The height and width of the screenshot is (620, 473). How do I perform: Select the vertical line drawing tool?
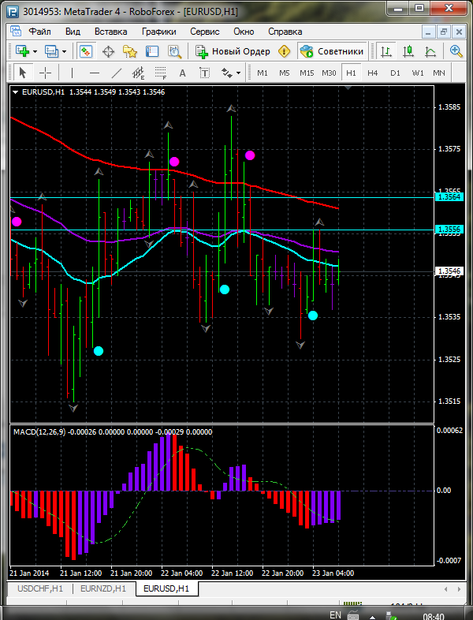point(72,73)
